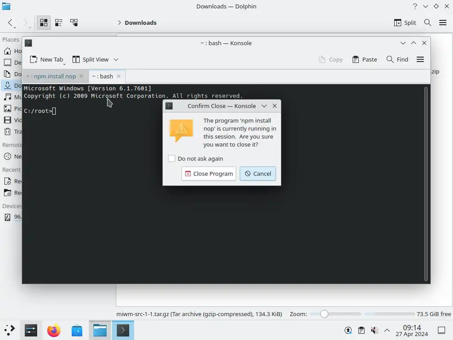The height and width of the screenshot is (340, 453).
Task: Open Dolphin's search icon
Action: tap(428, 23)
